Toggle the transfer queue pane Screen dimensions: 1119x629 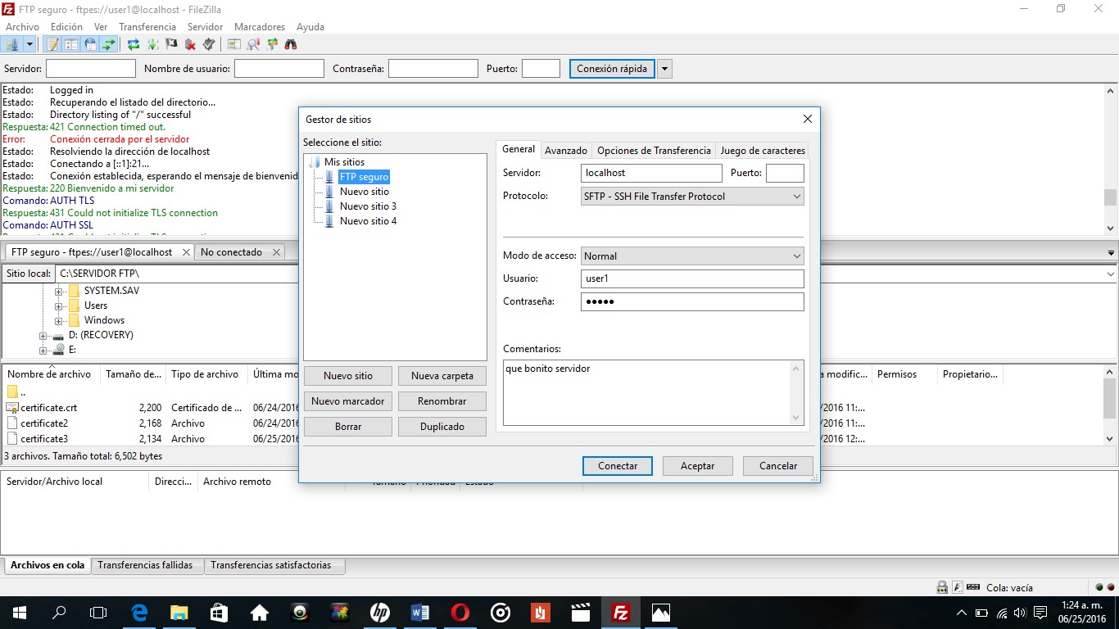(110, 44)
